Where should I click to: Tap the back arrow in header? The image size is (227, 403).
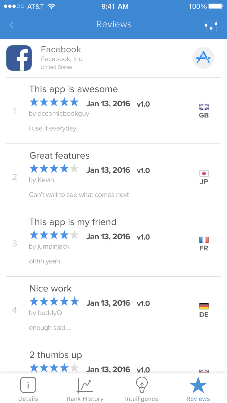tap(14, 25)
